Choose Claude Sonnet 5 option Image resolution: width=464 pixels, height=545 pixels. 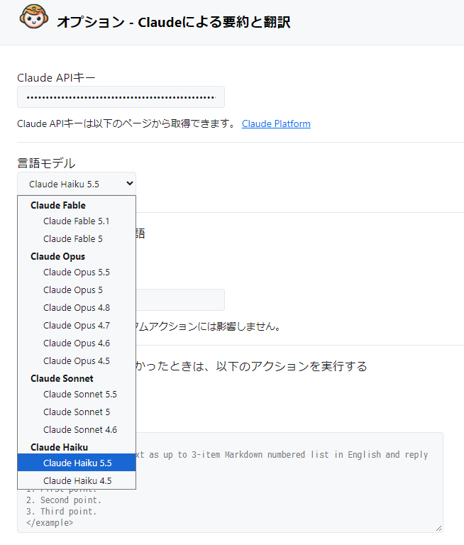(77, 412)
